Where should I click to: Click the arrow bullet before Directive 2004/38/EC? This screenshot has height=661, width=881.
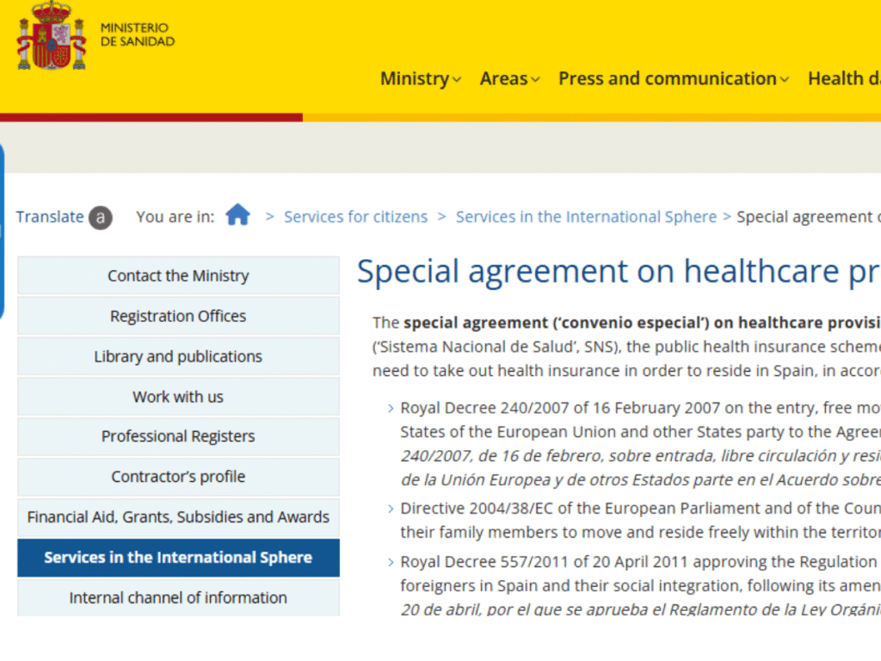pos(389,509)
